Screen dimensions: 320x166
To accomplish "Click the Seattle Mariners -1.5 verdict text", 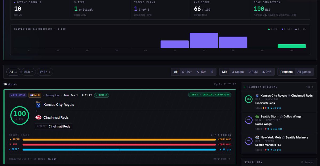I will (x=268, y=145).
